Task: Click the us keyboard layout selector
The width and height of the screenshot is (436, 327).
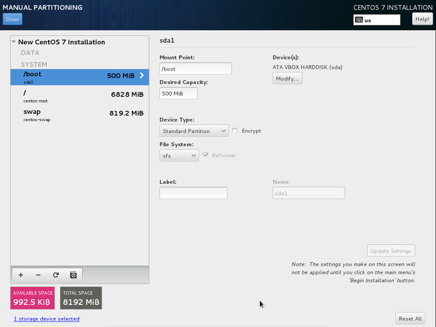Action: tap(377, 20)
